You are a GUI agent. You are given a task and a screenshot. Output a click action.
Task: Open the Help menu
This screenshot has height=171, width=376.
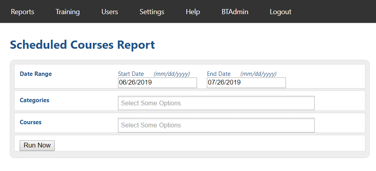(x=193, y=12)
